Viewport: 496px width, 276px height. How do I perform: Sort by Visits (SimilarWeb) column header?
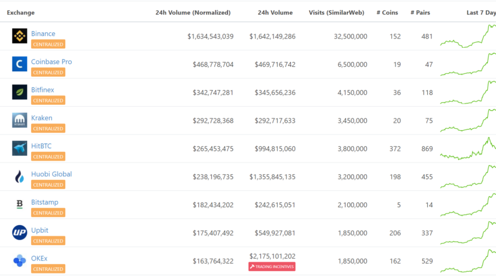337,12
